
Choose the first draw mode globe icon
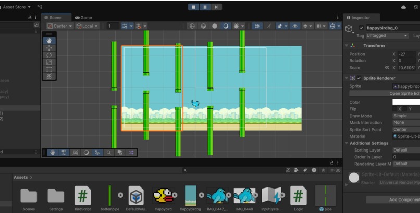click(192, 26)
